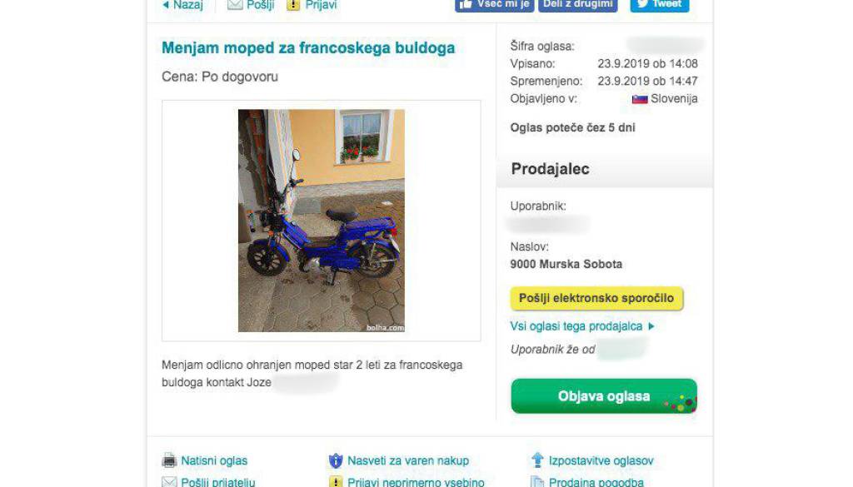
Task: Open the blue moped photo
Action: [x=322, y=221]
